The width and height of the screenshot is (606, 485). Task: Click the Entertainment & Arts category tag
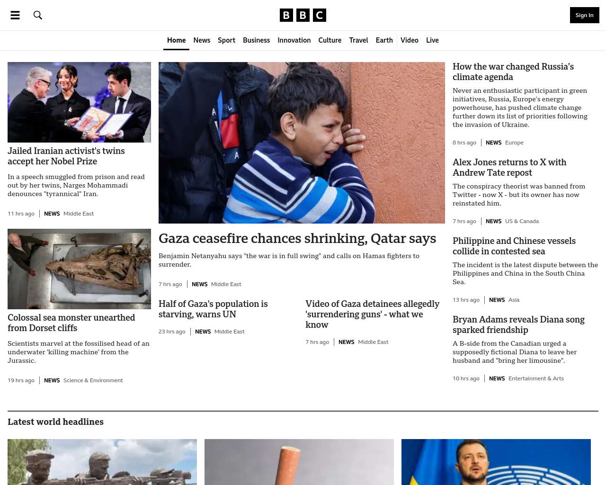[536, 378]
